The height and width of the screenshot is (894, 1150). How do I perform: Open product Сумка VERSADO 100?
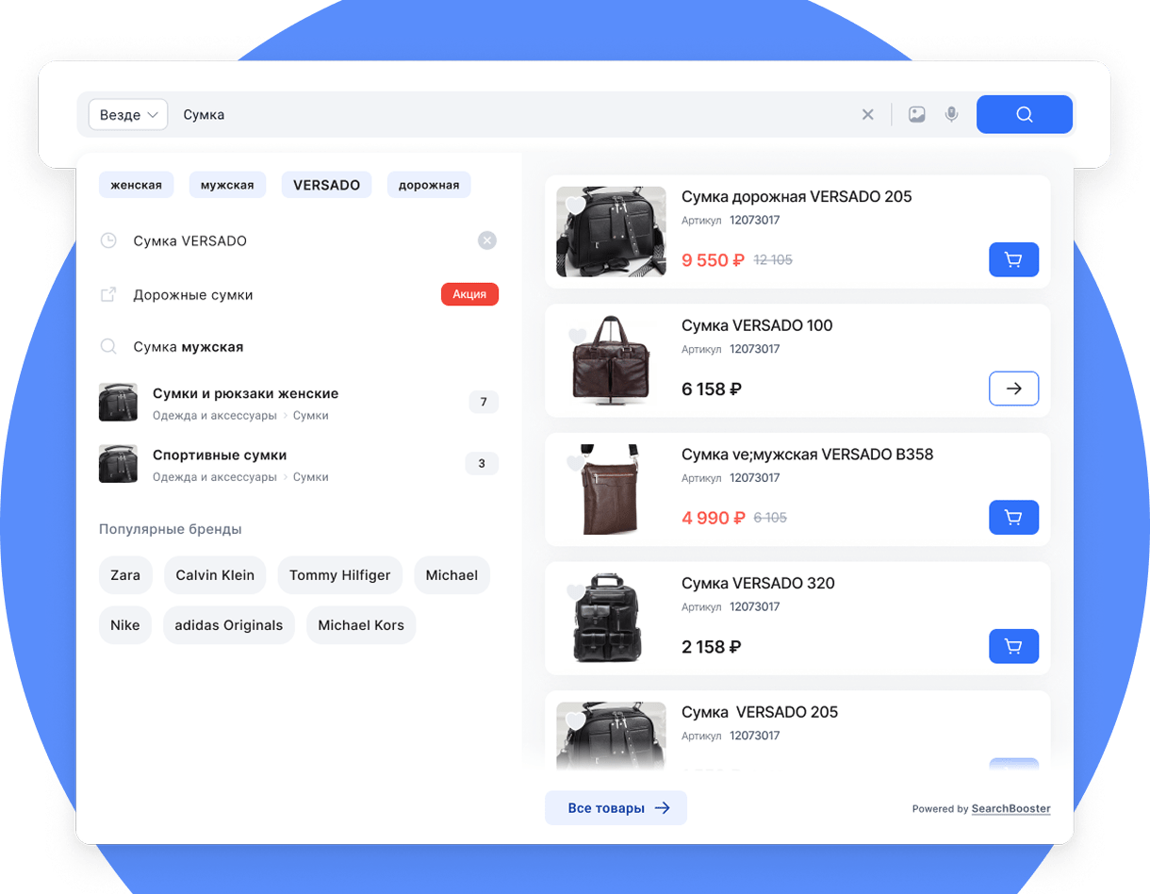pos(757,325)
